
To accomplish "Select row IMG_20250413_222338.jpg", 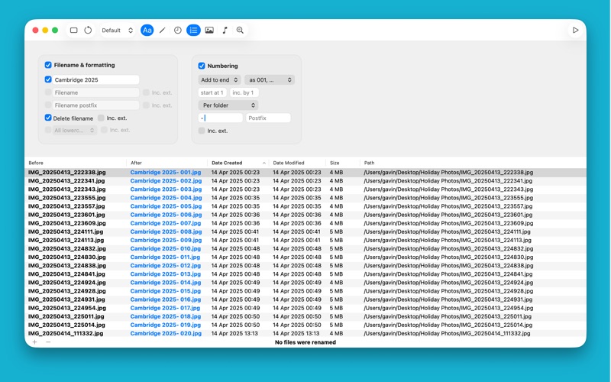I will coord(305,172).
